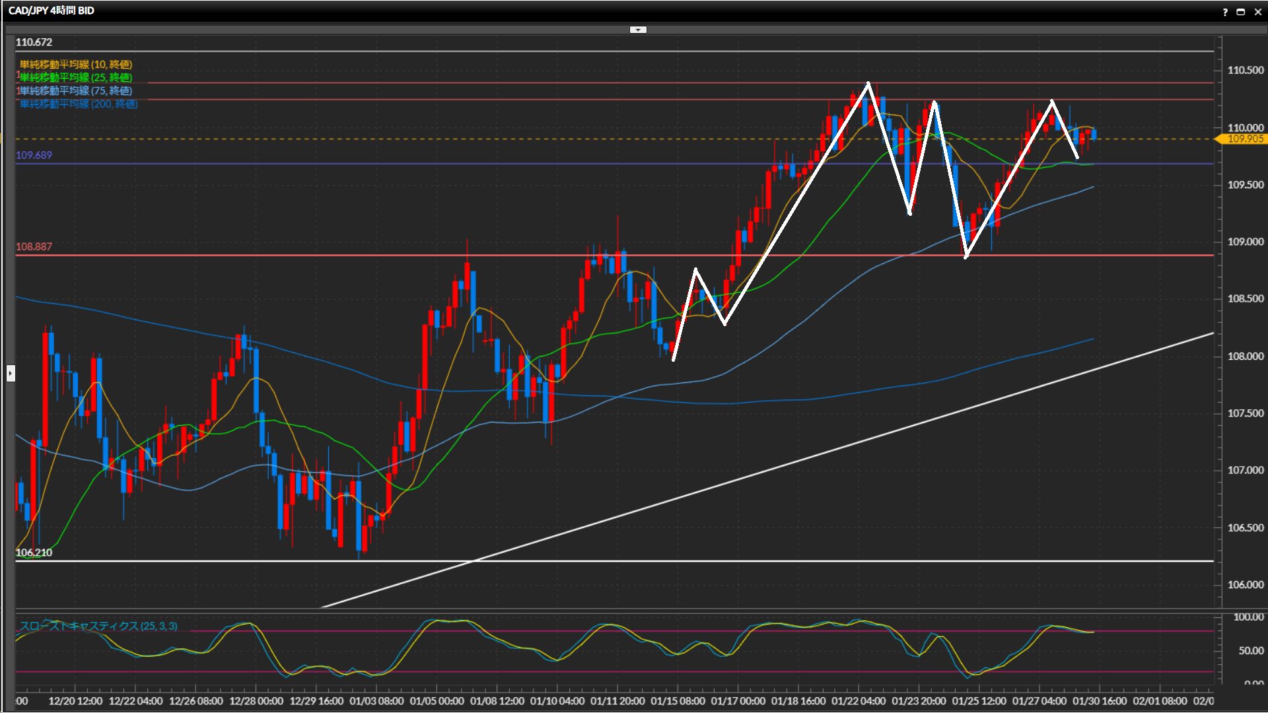Click the help question mark icon
1268x713 pixels.
pyautogui.click(x=1225, y=12)
